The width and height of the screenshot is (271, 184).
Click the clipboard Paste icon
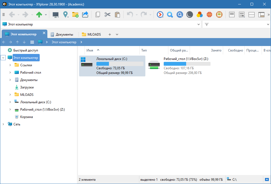point(117,15)
